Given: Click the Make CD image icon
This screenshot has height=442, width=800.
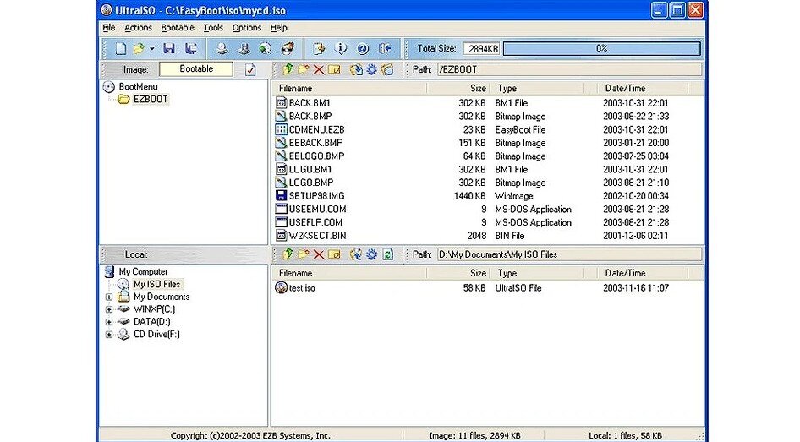Looking at the screenshot, I should pyautogui.click(x=244, y=48).
